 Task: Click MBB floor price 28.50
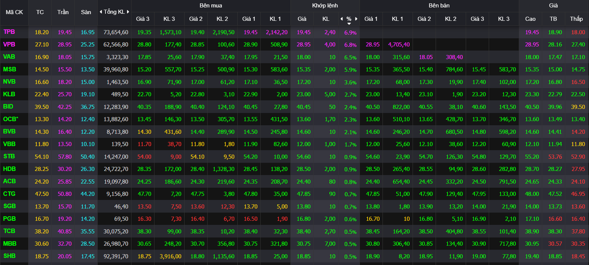point(88,244)
